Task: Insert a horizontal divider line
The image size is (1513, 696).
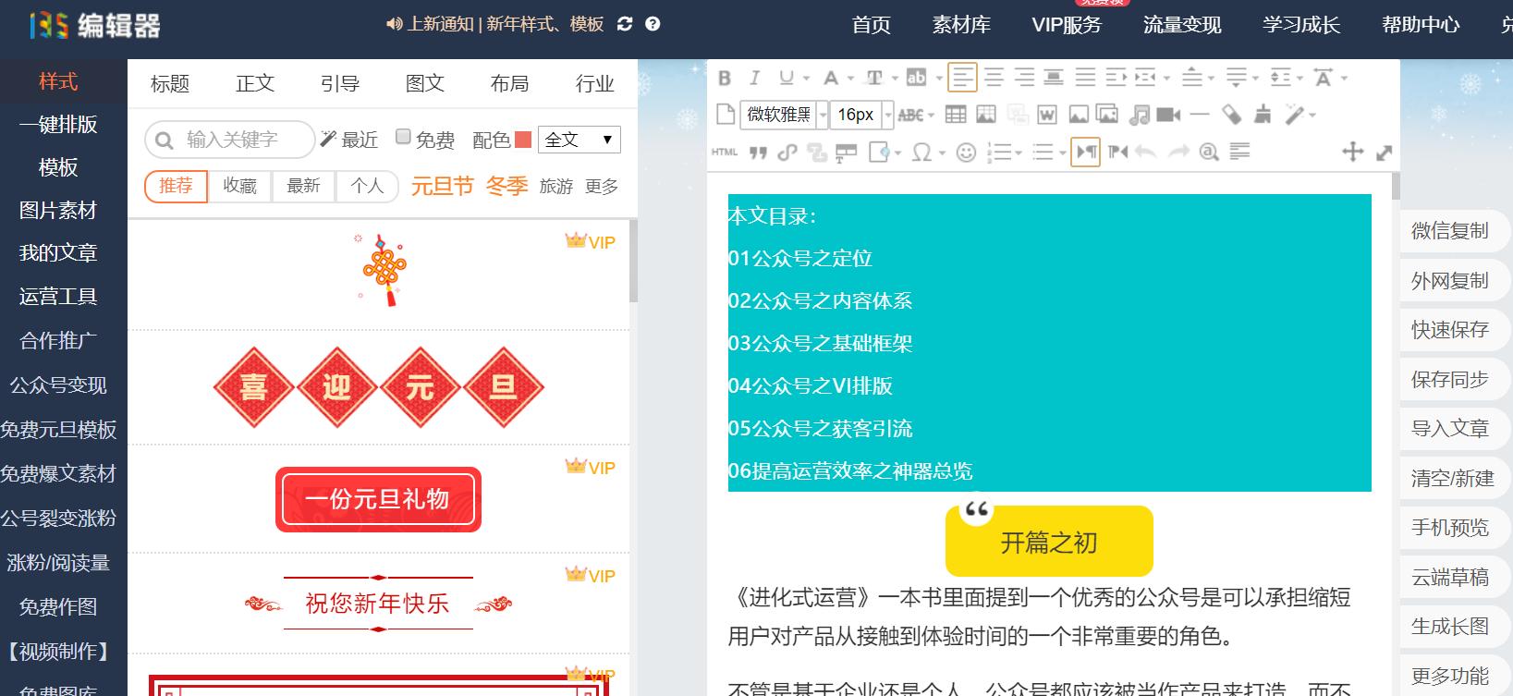Action: point(1200,115)
